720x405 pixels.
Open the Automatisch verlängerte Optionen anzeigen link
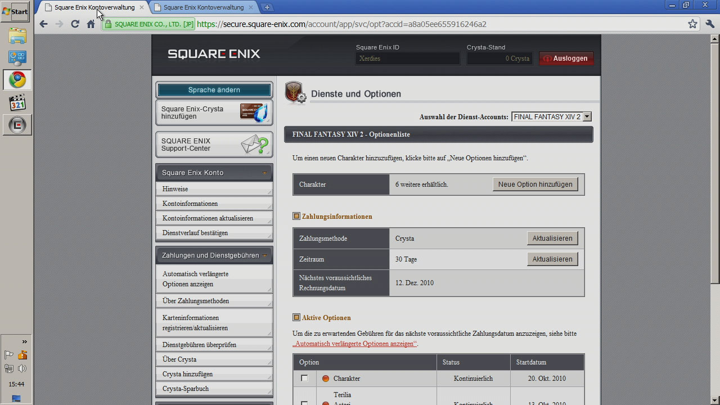click(353, 343)
